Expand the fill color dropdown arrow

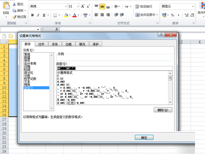click(x=70, y=15)
